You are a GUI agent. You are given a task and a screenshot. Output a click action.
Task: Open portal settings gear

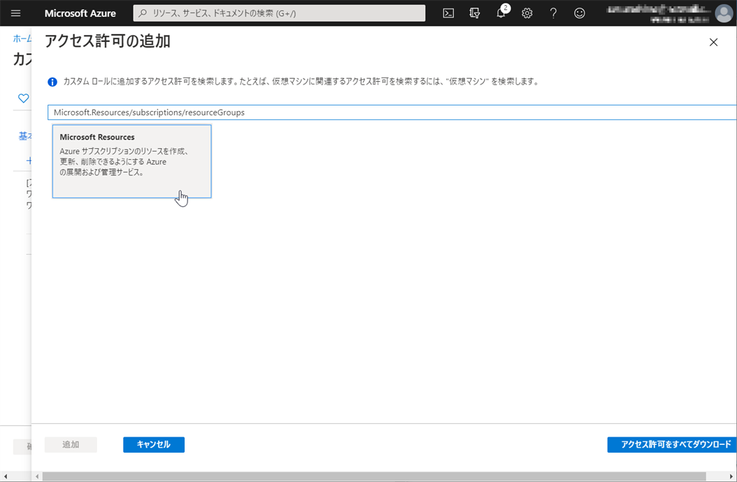click(x=527, y=13)
